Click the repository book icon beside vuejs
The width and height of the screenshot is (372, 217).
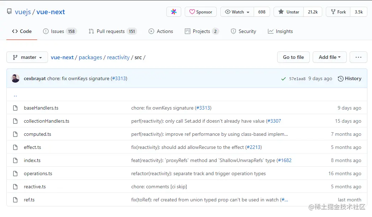[9, 12]
